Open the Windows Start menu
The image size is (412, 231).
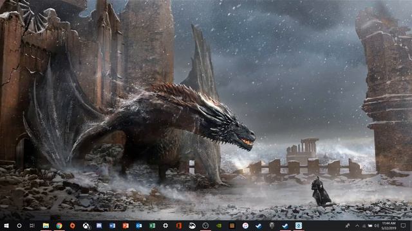6,225
